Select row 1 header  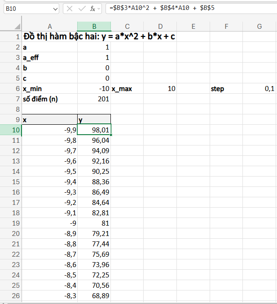11,36
